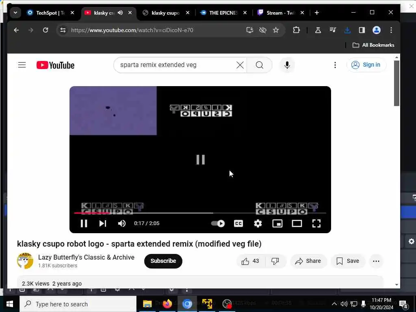Toggle the browser side panel
This screenshot has width=416, height=312.
pyautogui.click(x=362, y=30)
